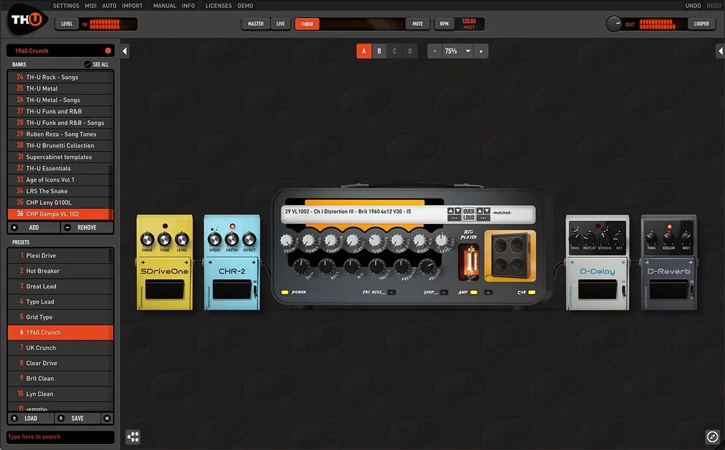Open the signal routing icon at bottom left
Image resolution: width=725 pixels, height=450 pixels.
pos(133,436)
